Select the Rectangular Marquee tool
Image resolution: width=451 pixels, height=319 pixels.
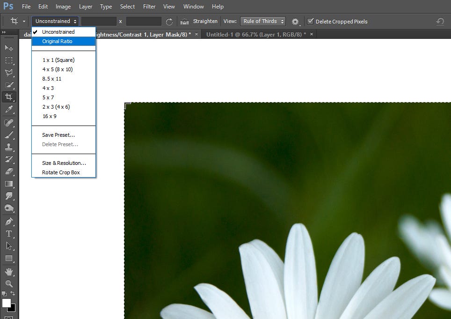pos(8,60)
